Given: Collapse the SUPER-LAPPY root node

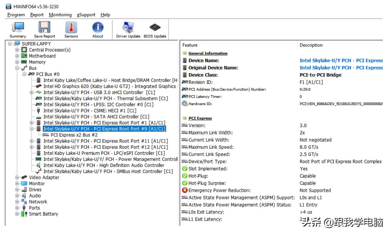Looking at the screenshot, I should (10, 44).
